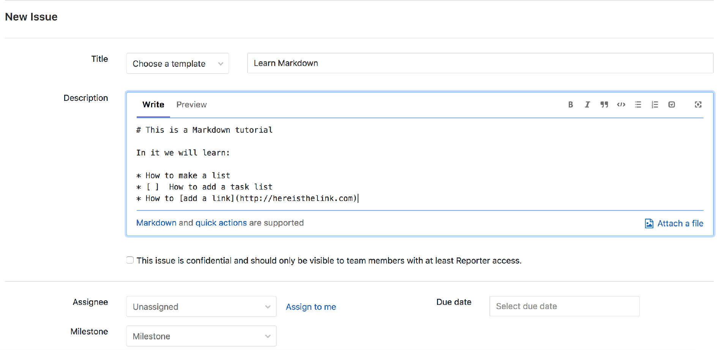Click Attach a file
The width and height of the screenshot is (721, 350).
(680, 223)
